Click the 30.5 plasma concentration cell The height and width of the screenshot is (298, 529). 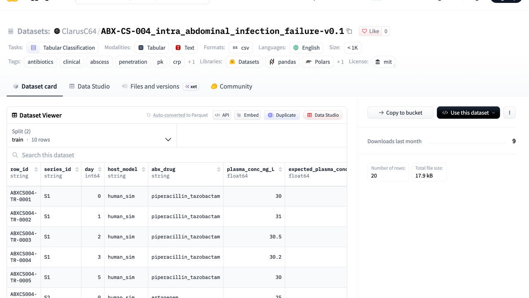point(254,237)
